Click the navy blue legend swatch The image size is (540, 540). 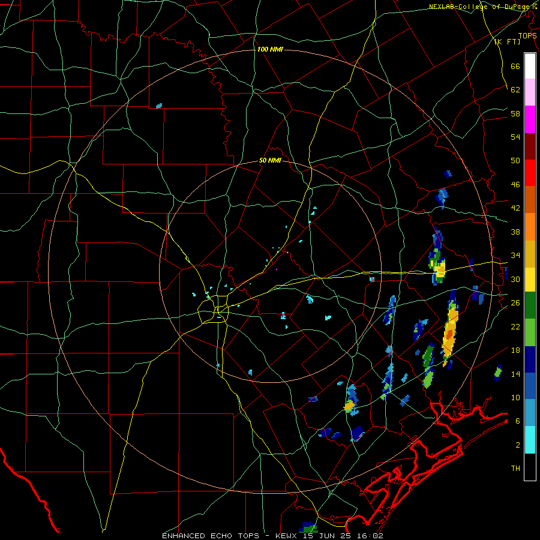click(x=530, y=359)
